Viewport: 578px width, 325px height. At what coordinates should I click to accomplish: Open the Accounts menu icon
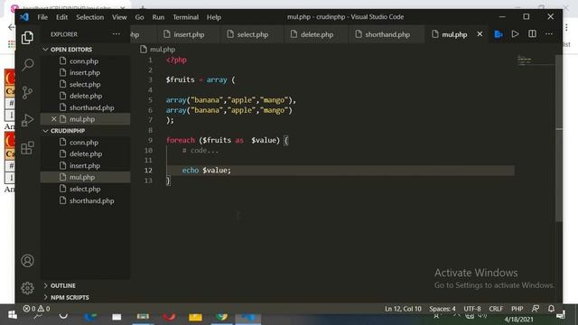pos(27,261)
